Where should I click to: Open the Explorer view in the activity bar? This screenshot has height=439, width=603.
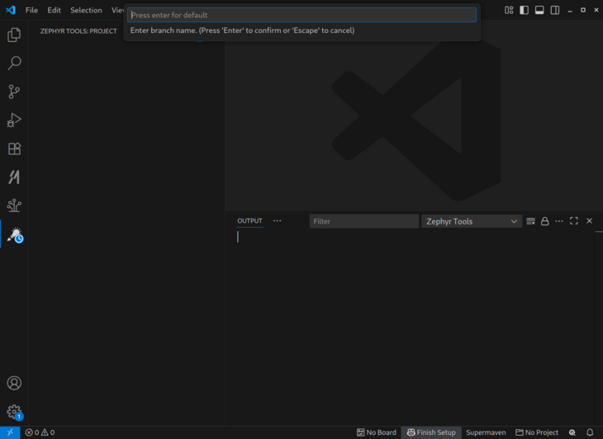14,35
